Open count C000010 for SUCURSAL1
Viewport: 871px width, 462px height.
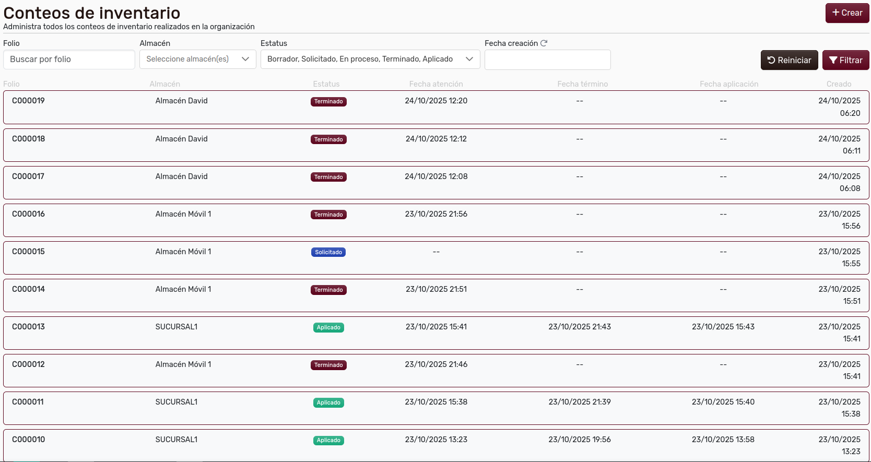coord(28,440)
